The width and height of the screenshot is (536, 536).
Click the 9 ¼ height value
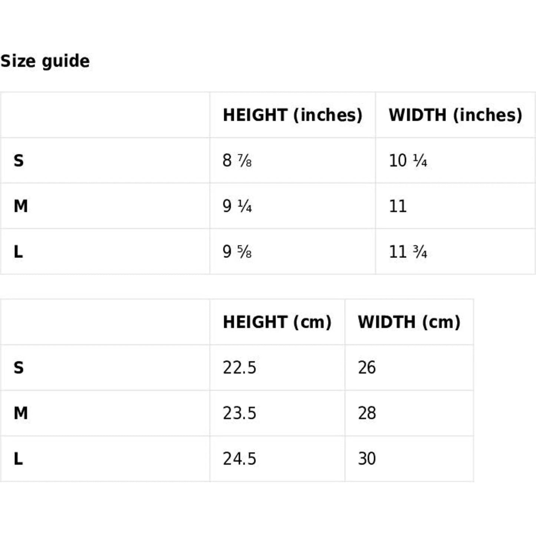[237, 206]
